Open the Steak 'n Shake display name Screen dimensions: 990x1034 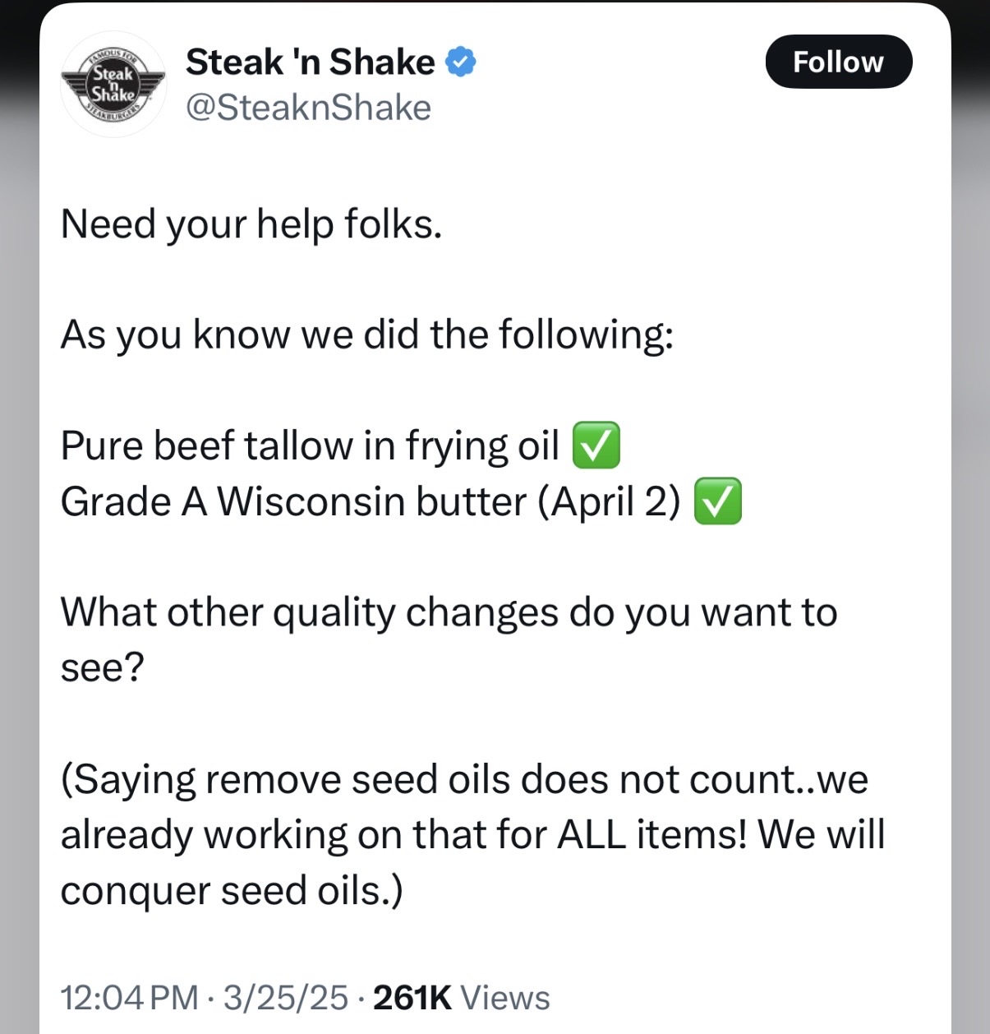tap(311, 62)
